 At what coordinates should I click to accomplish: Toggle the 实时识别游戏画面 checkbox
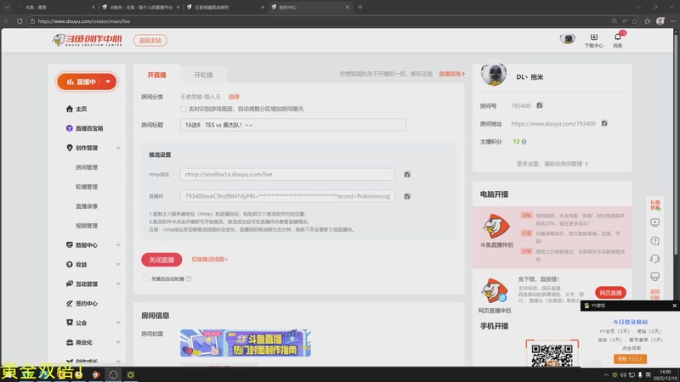point(184,109)
